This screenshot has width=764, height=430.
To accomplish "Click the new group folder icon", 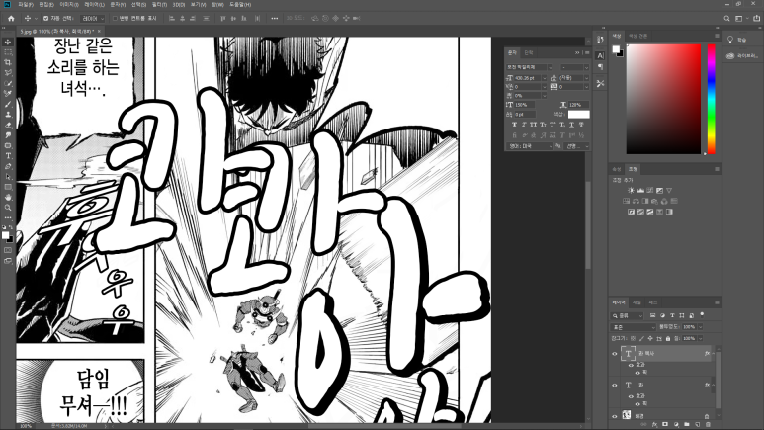I will pos(687,425).
